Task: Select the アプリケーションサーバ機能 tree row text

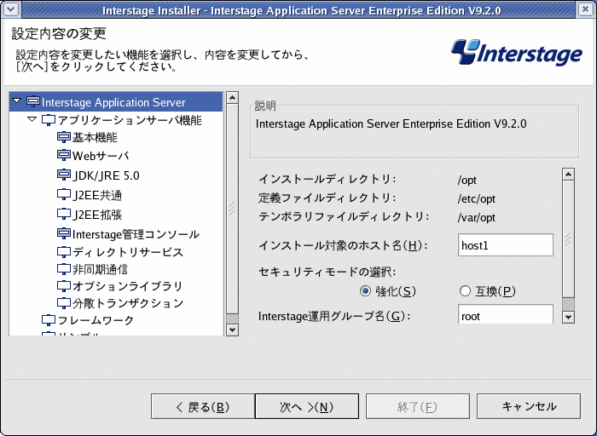Action: coord(130,120)
